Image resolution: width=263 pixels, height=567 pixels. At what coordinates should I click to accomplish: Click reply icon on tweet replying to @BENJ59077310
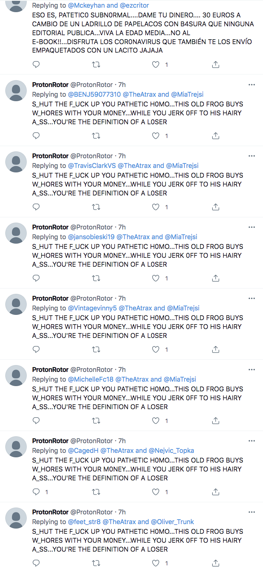point(36,136)
